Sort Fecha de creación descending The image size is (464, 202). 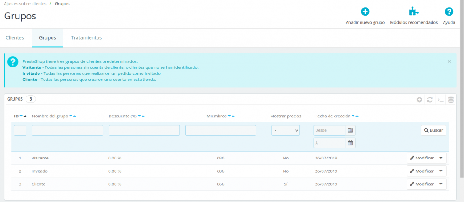(353, 116)
